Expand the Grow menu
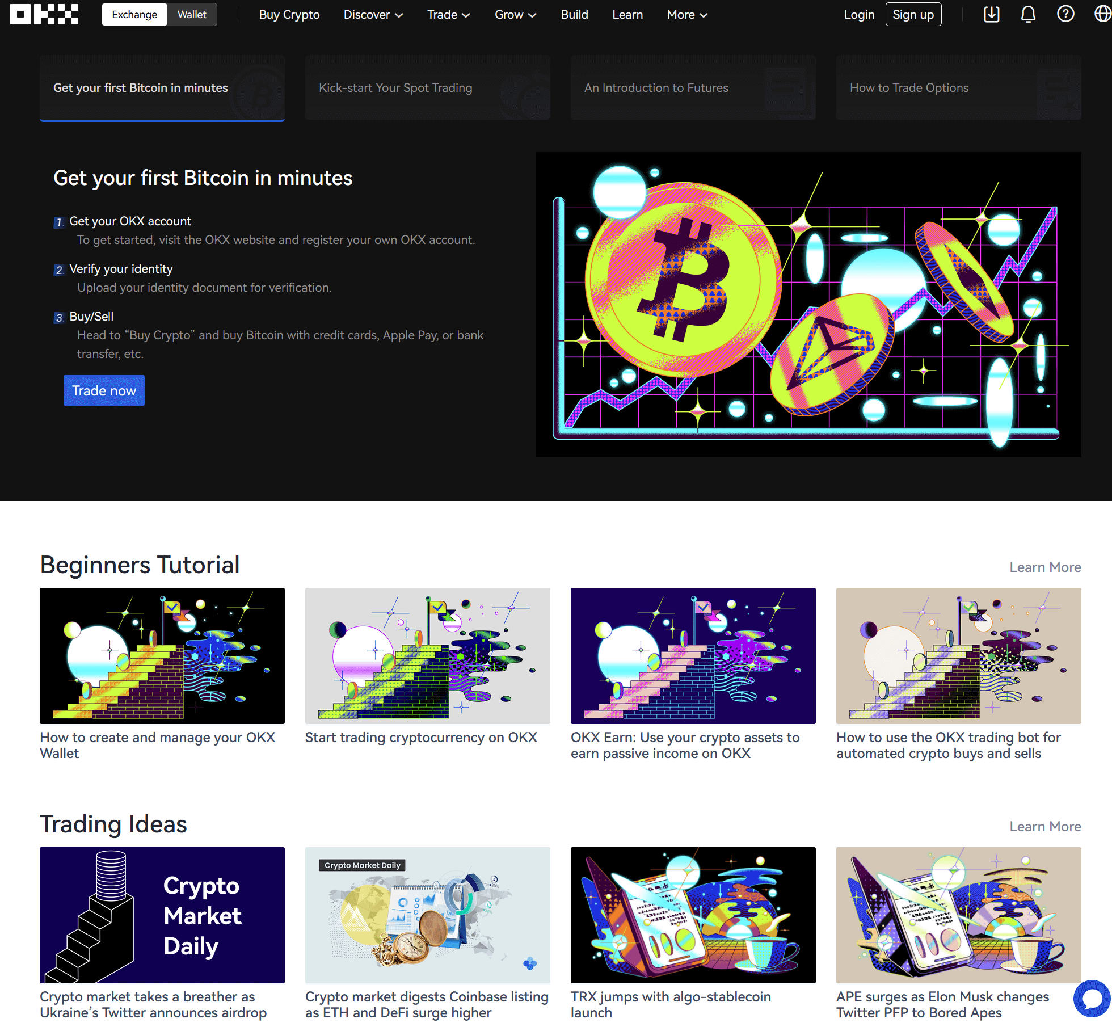 pos(515,15)
